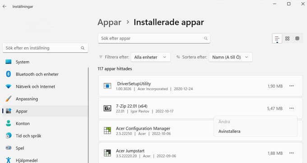
Task: Click Appar in the breadcrumb
Action: (x=109, y=23)
